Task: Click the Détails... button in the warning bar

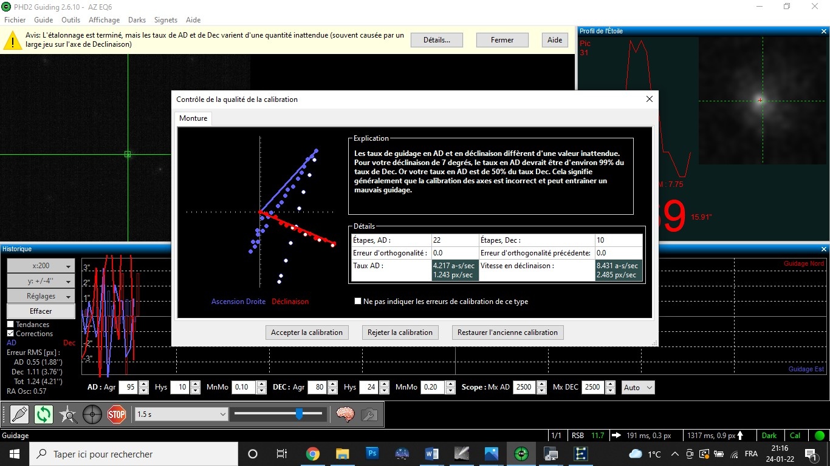Action: 437,40
